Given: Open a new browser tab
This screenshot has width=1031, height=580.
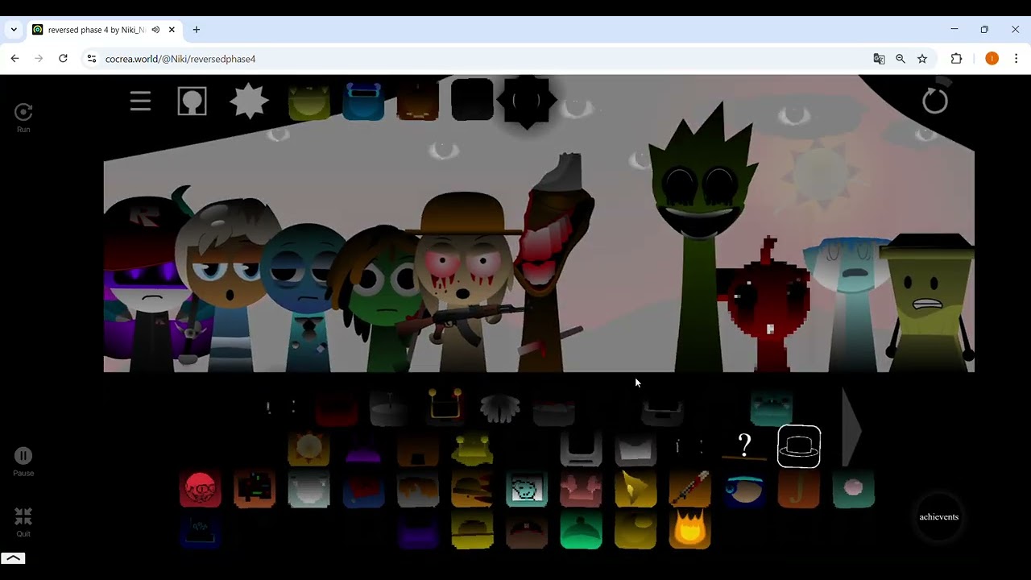Looking at the screenshot, I should pos(196,30).
